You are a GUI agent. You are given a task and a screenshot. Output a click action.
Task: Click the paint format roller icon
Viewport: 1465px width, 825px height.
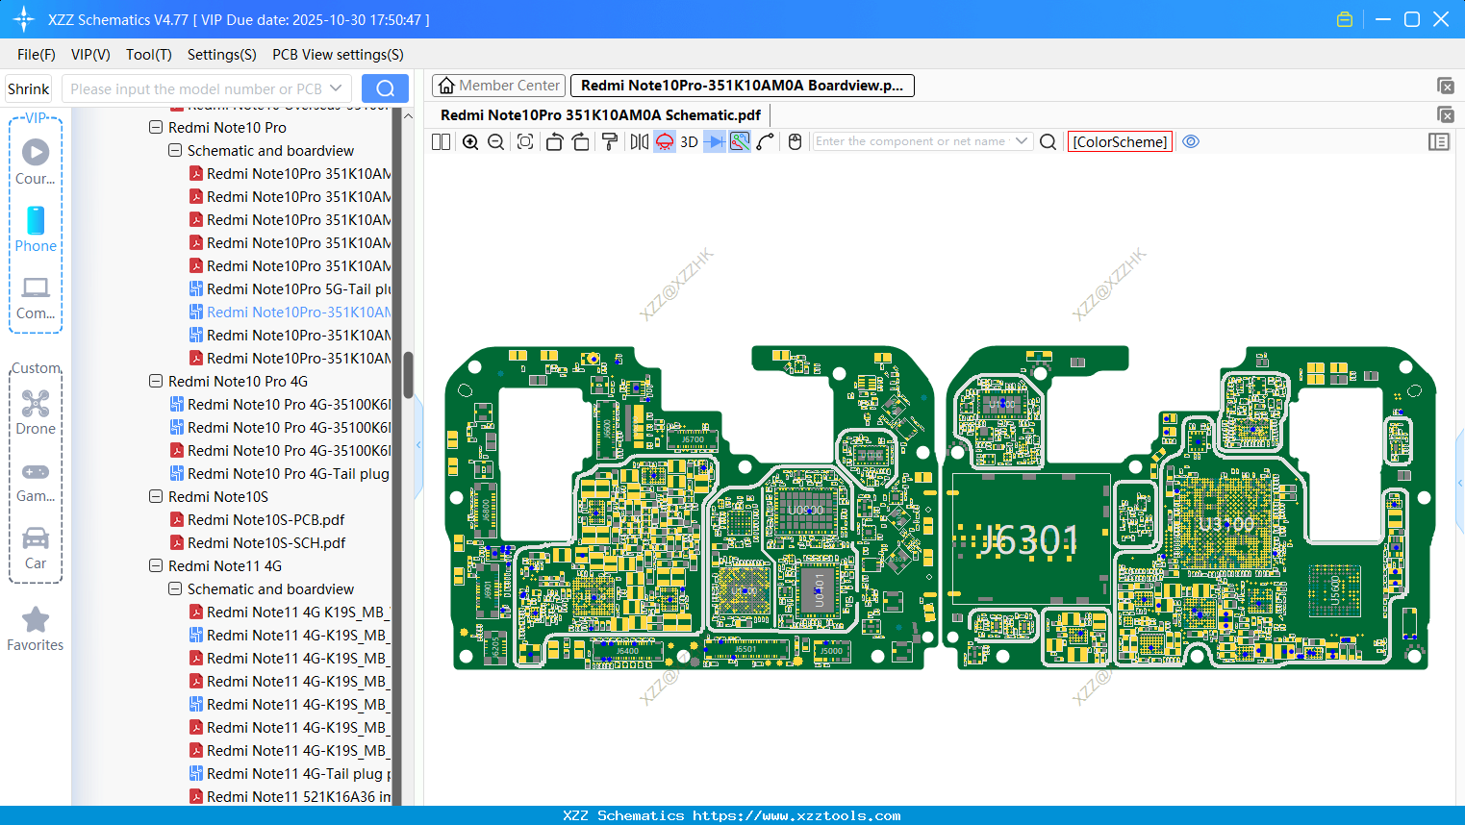pos(610,142)
